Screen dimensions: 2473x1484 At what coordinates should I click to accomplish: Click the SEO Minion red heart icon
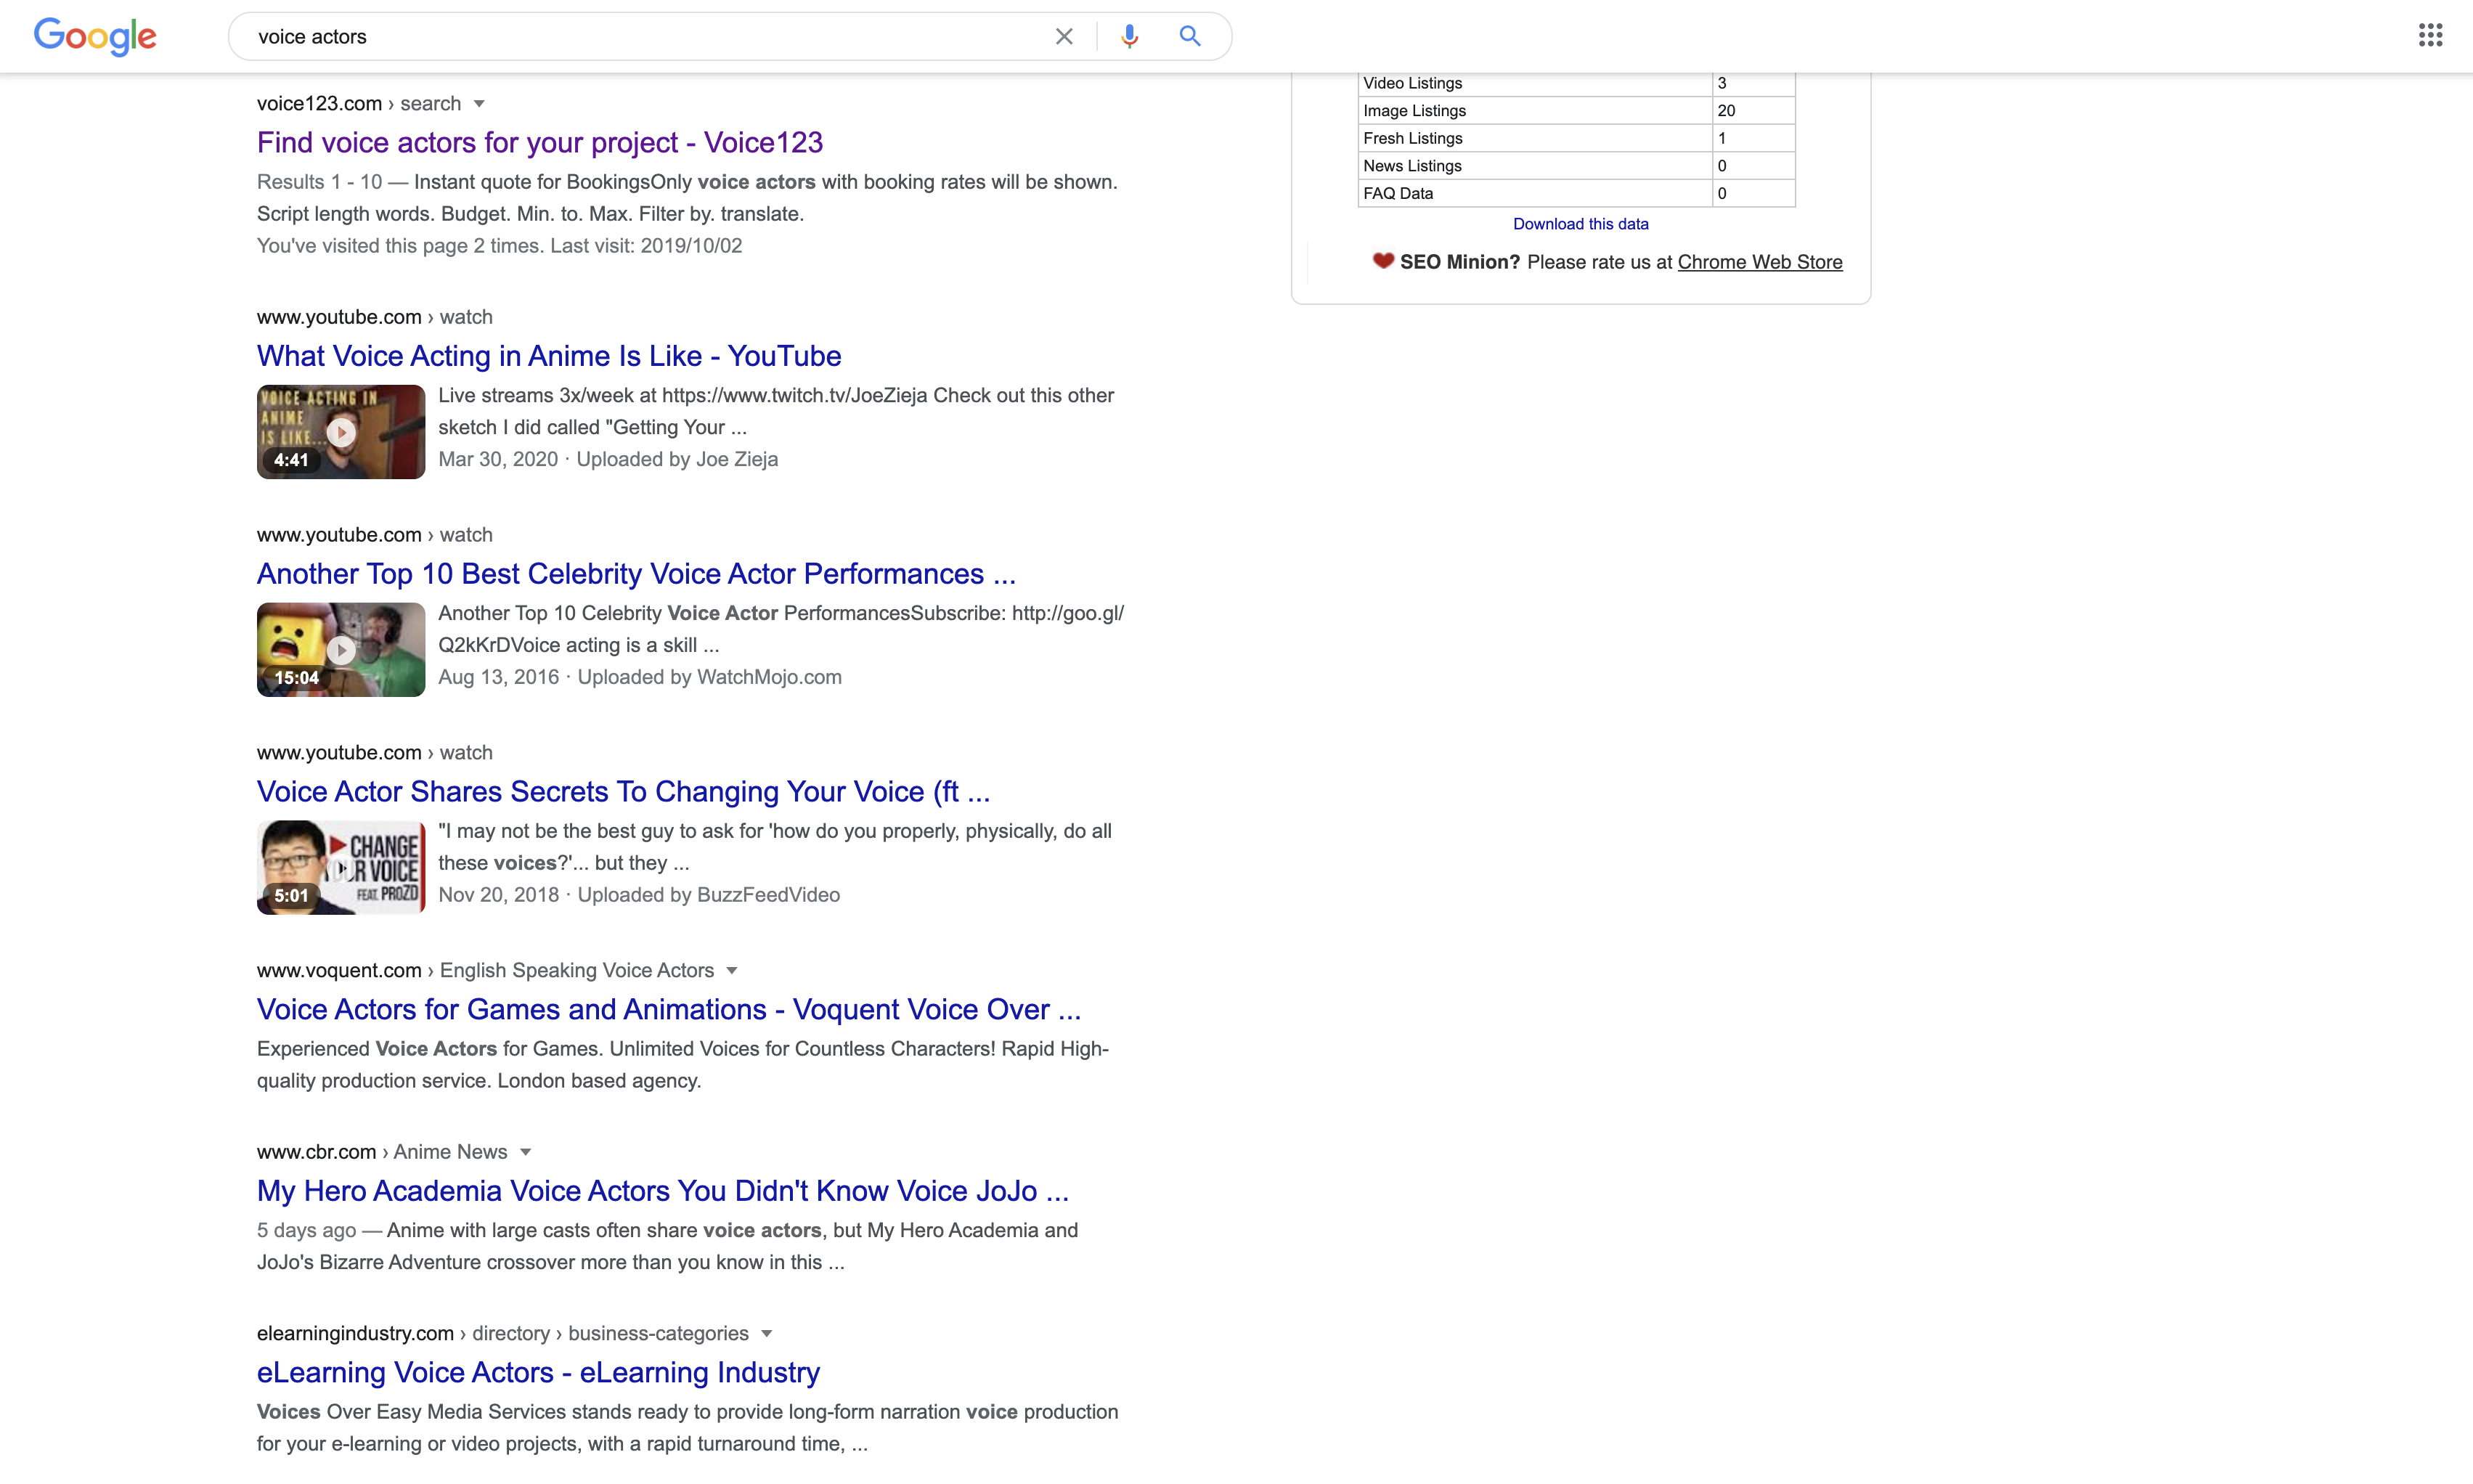[1383, 261]
